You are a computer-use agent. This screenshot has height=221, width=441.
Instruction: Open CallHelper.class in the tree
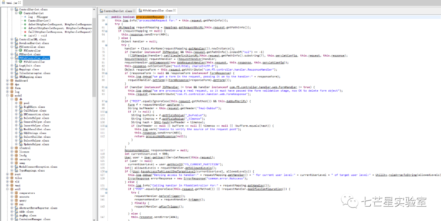[x=35, y=110]
